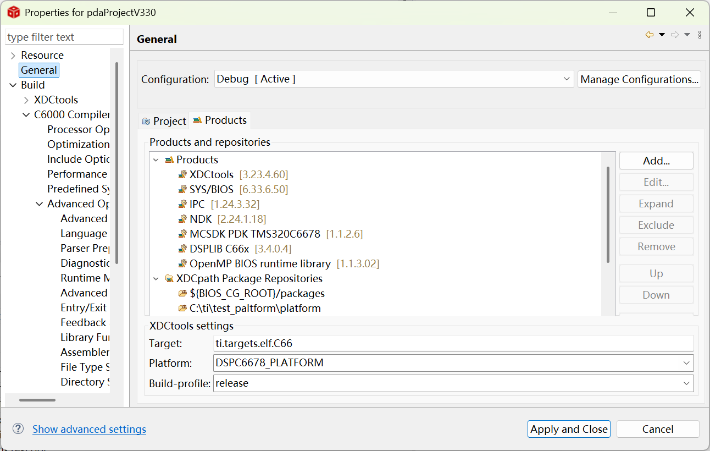The width and height of the screenshot is (710, 451).
Task: Open the forward history dropdown arrow
Action: tap(687, 35)
